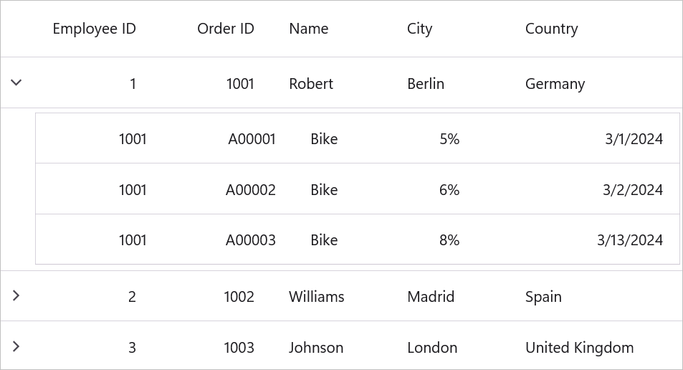
Task: Click the 5% discount cell
Action: click(x=449, y=139)
